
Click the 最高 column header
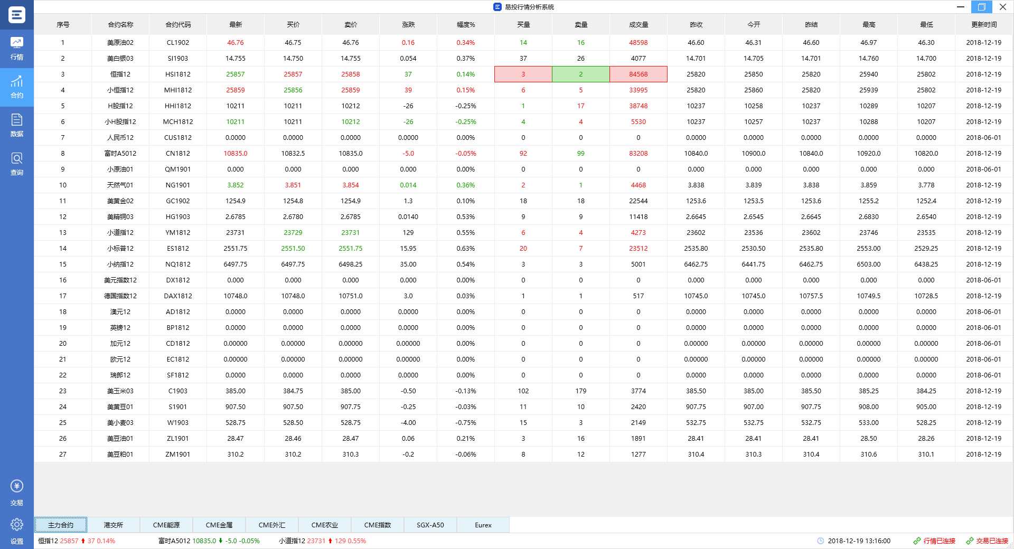[869, 24]
